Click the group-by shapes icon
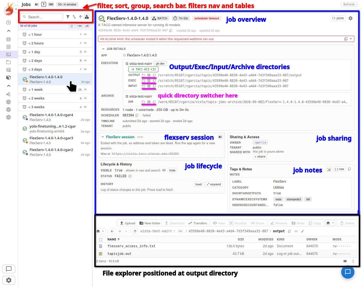The height and width of the screenshot is (287, 362). pyautogui.click(x=87, y=17)
